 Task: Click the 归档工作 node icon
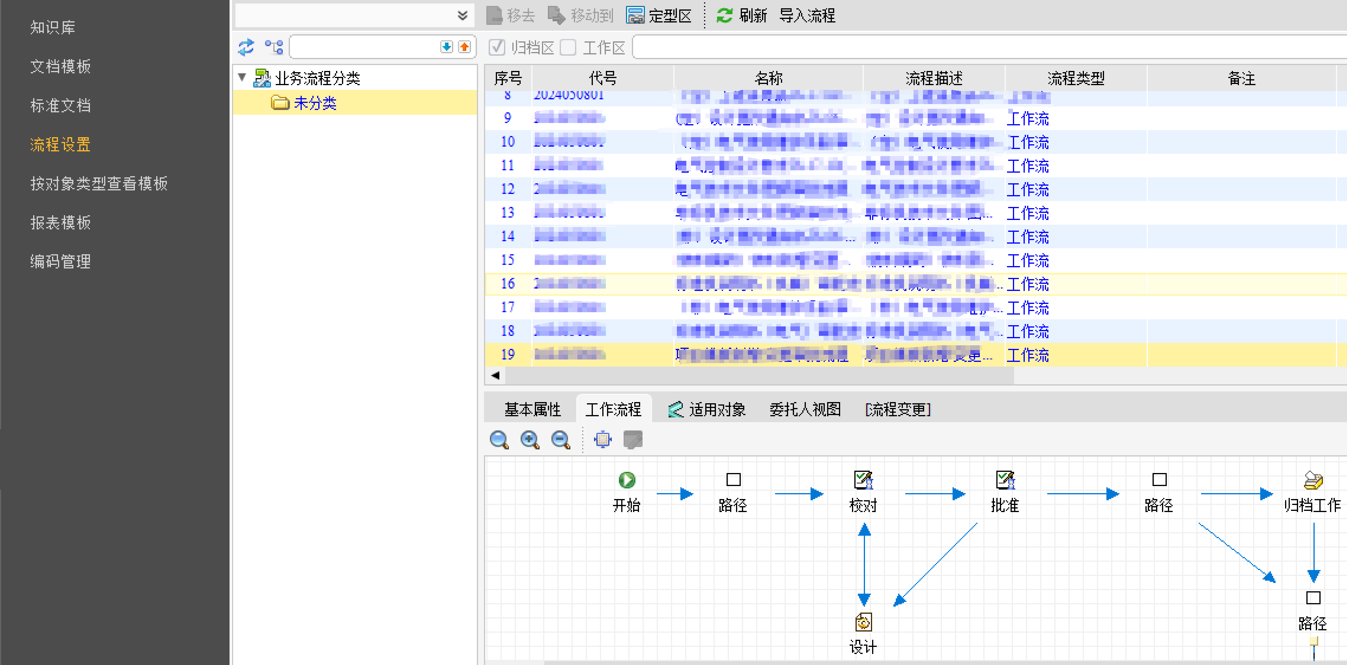click(1313, 481)
